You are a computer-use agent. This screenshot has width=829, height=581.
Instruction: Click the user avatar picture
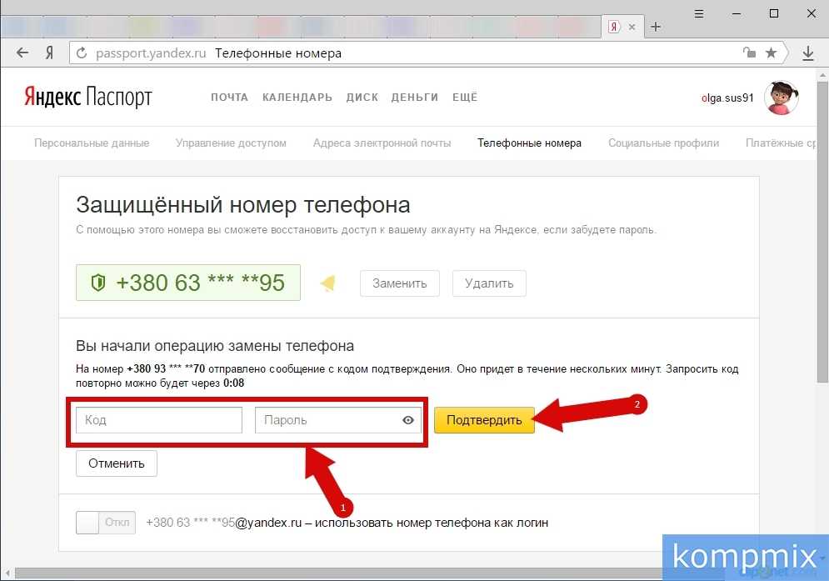click(x=782, y=98)
